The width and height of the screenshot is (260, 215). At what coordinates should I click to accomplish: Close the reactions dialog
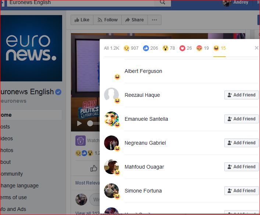pyautogui.click(x=256, y=48)
